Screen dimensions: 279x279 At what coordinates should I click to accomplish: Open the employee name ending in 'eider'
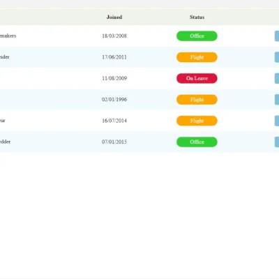[5, 57]
